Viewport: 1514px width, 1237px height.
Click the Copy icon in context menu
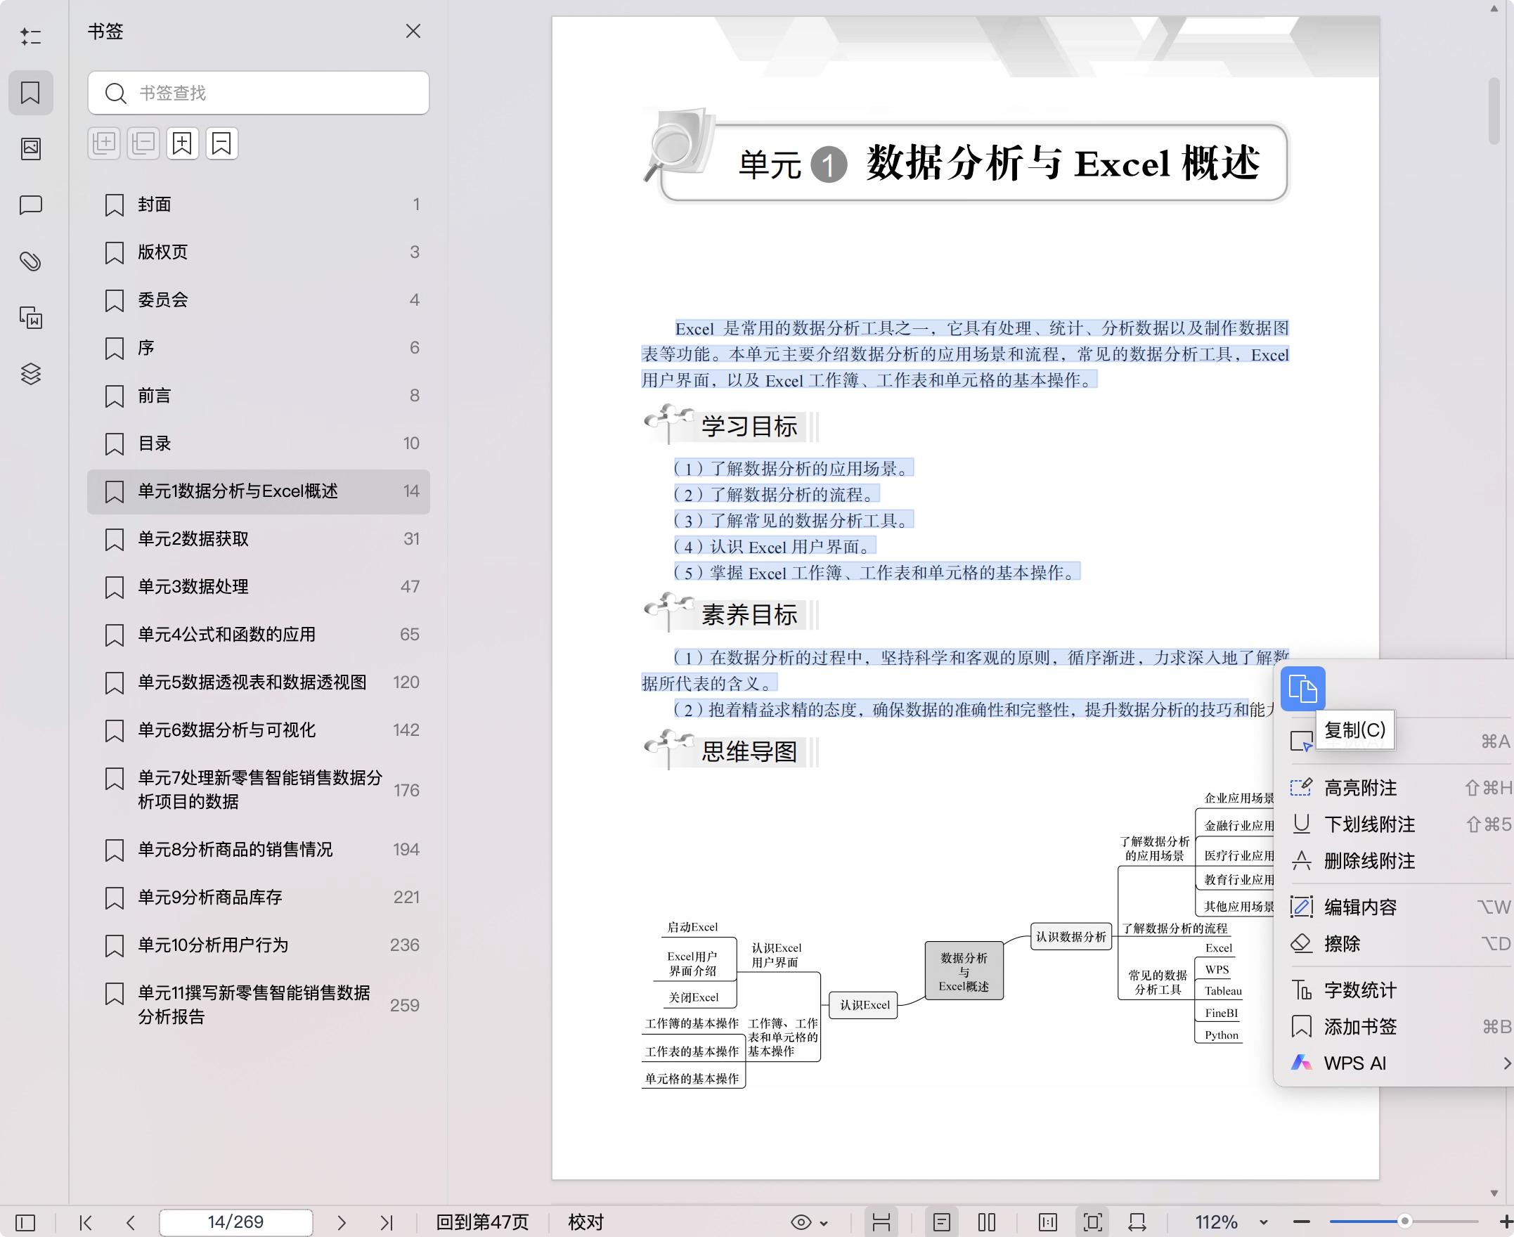pyautogui.click(x=1302, y=688)
